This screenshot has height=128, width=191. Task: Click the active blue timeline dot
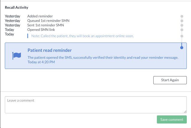point(182,48)
